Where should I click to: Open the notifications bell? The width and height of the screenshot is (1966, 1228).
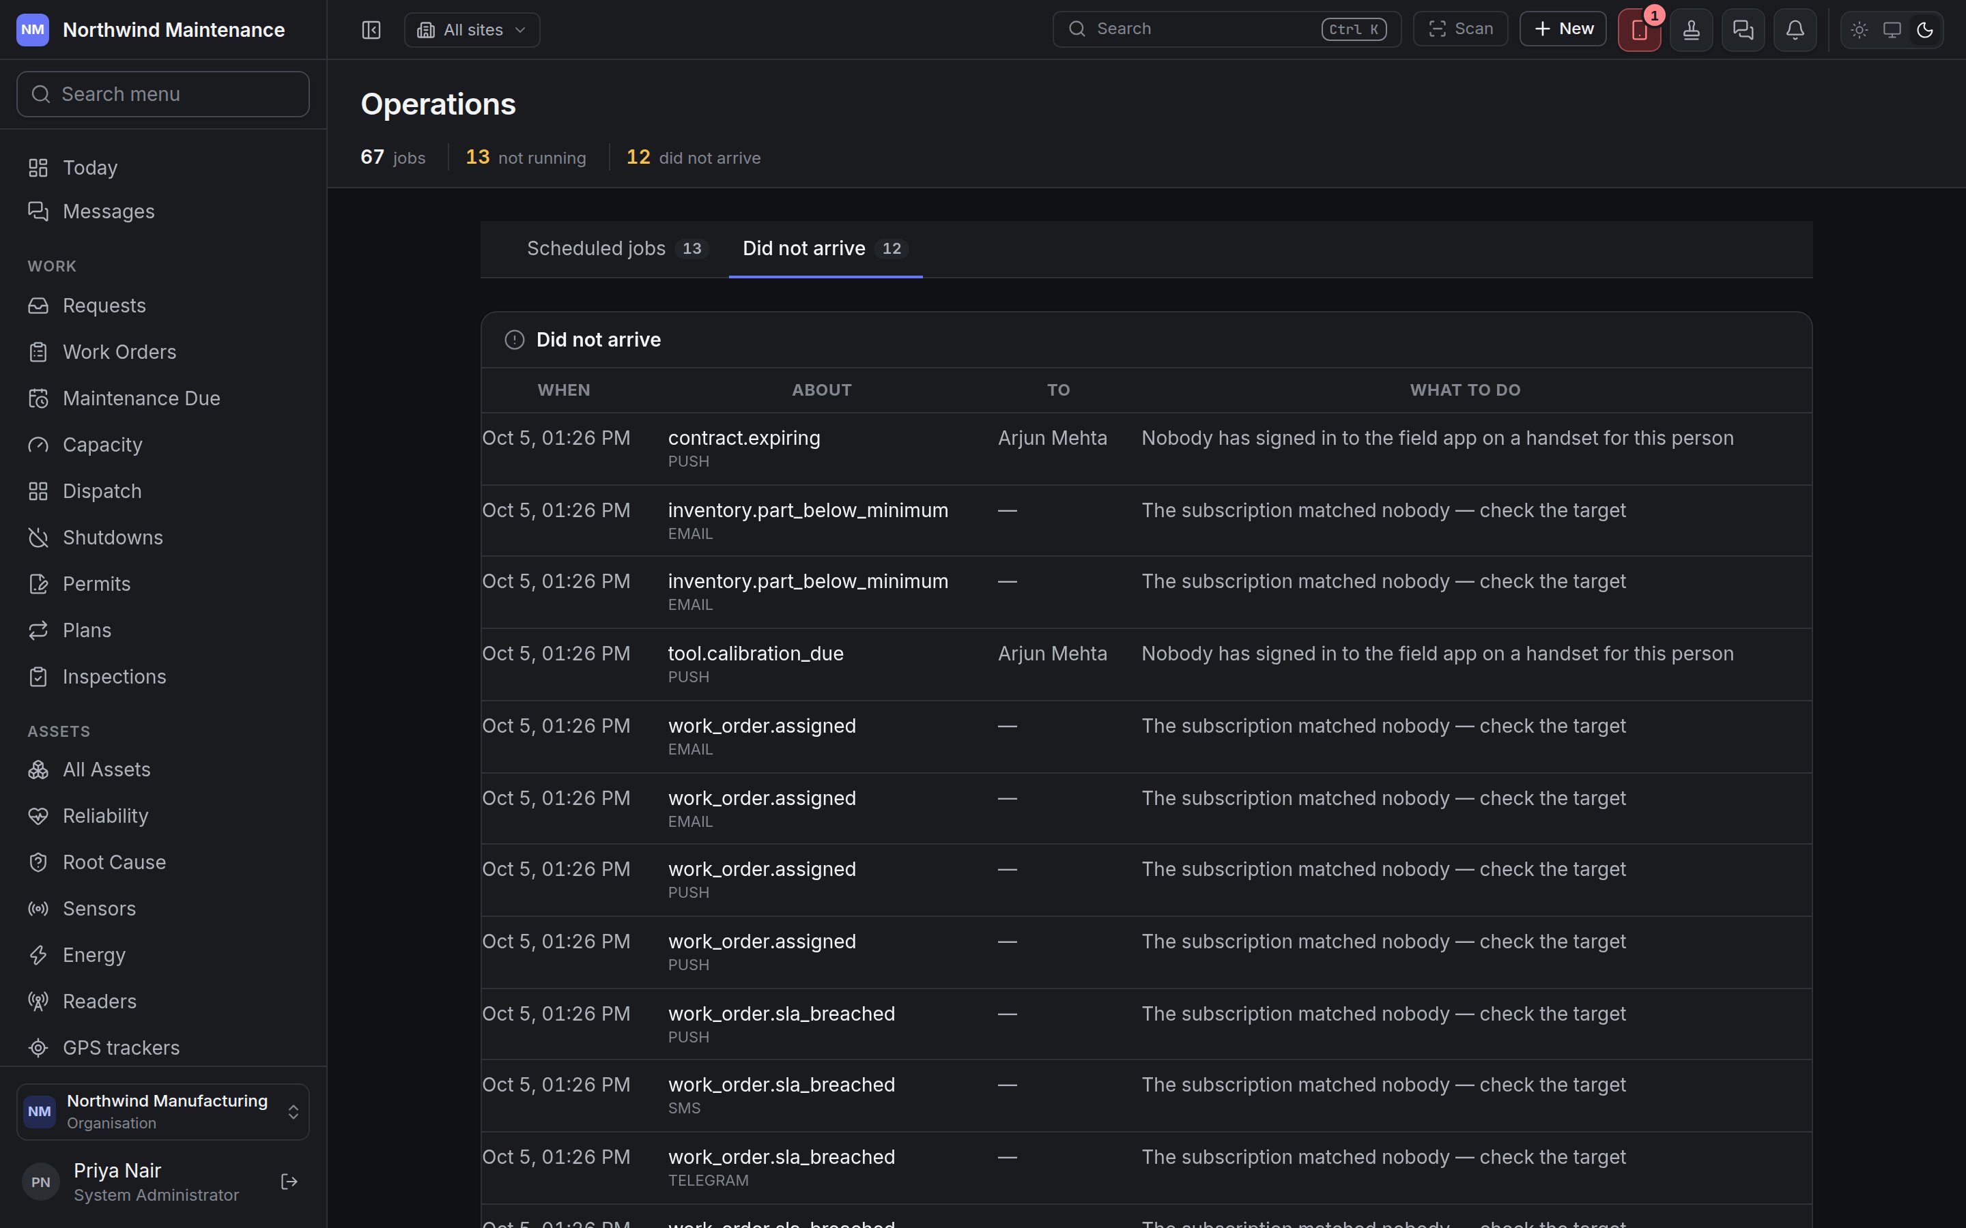[x=1795, y=30]
